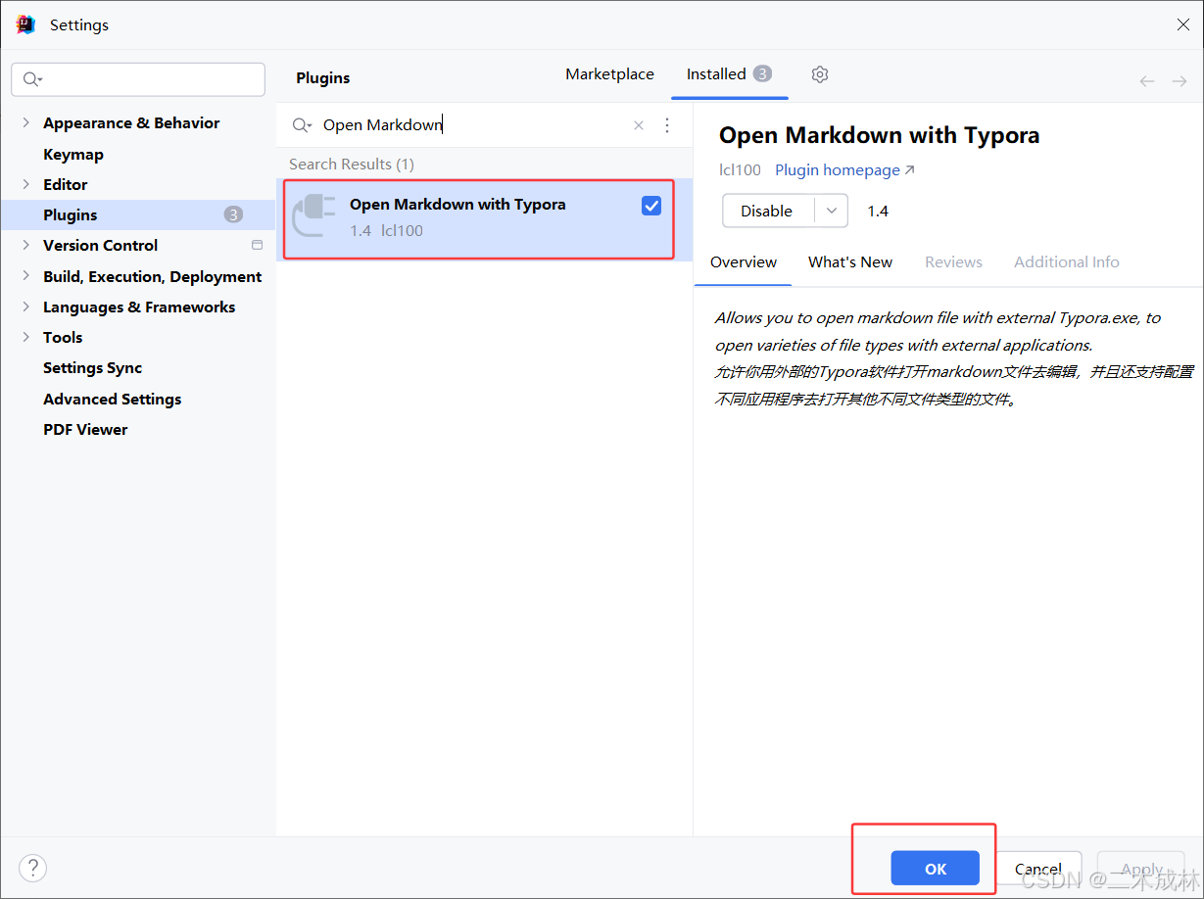
Task: Click the OK button
Action: [x=936, y=869]
